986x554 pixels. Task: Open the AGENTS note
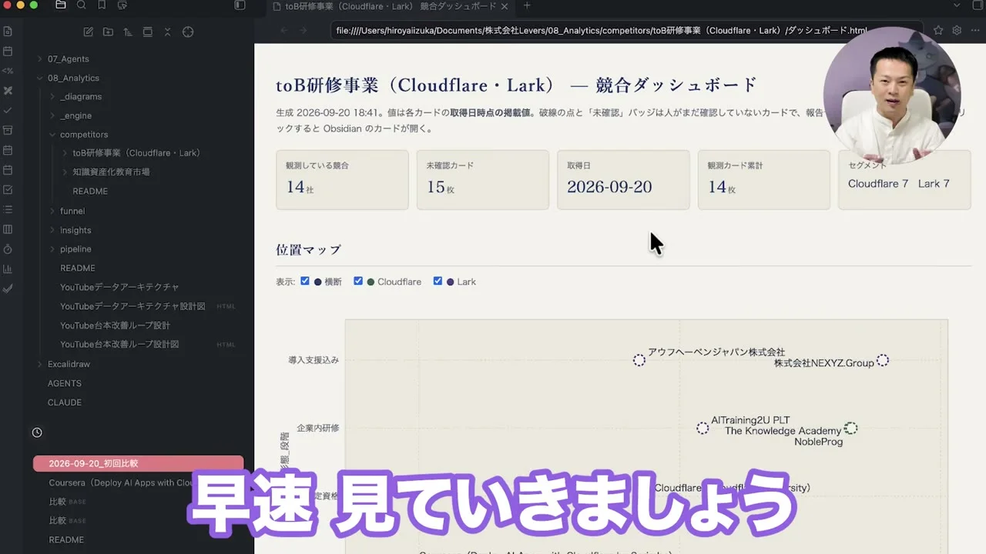[65, 383]
